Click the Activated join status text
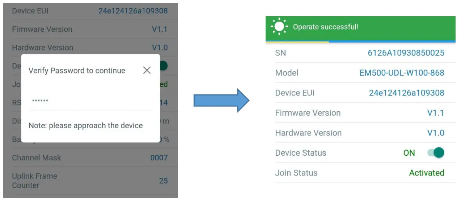The width and height of the screenshot is (457, 200). click(x=426, y=173)
